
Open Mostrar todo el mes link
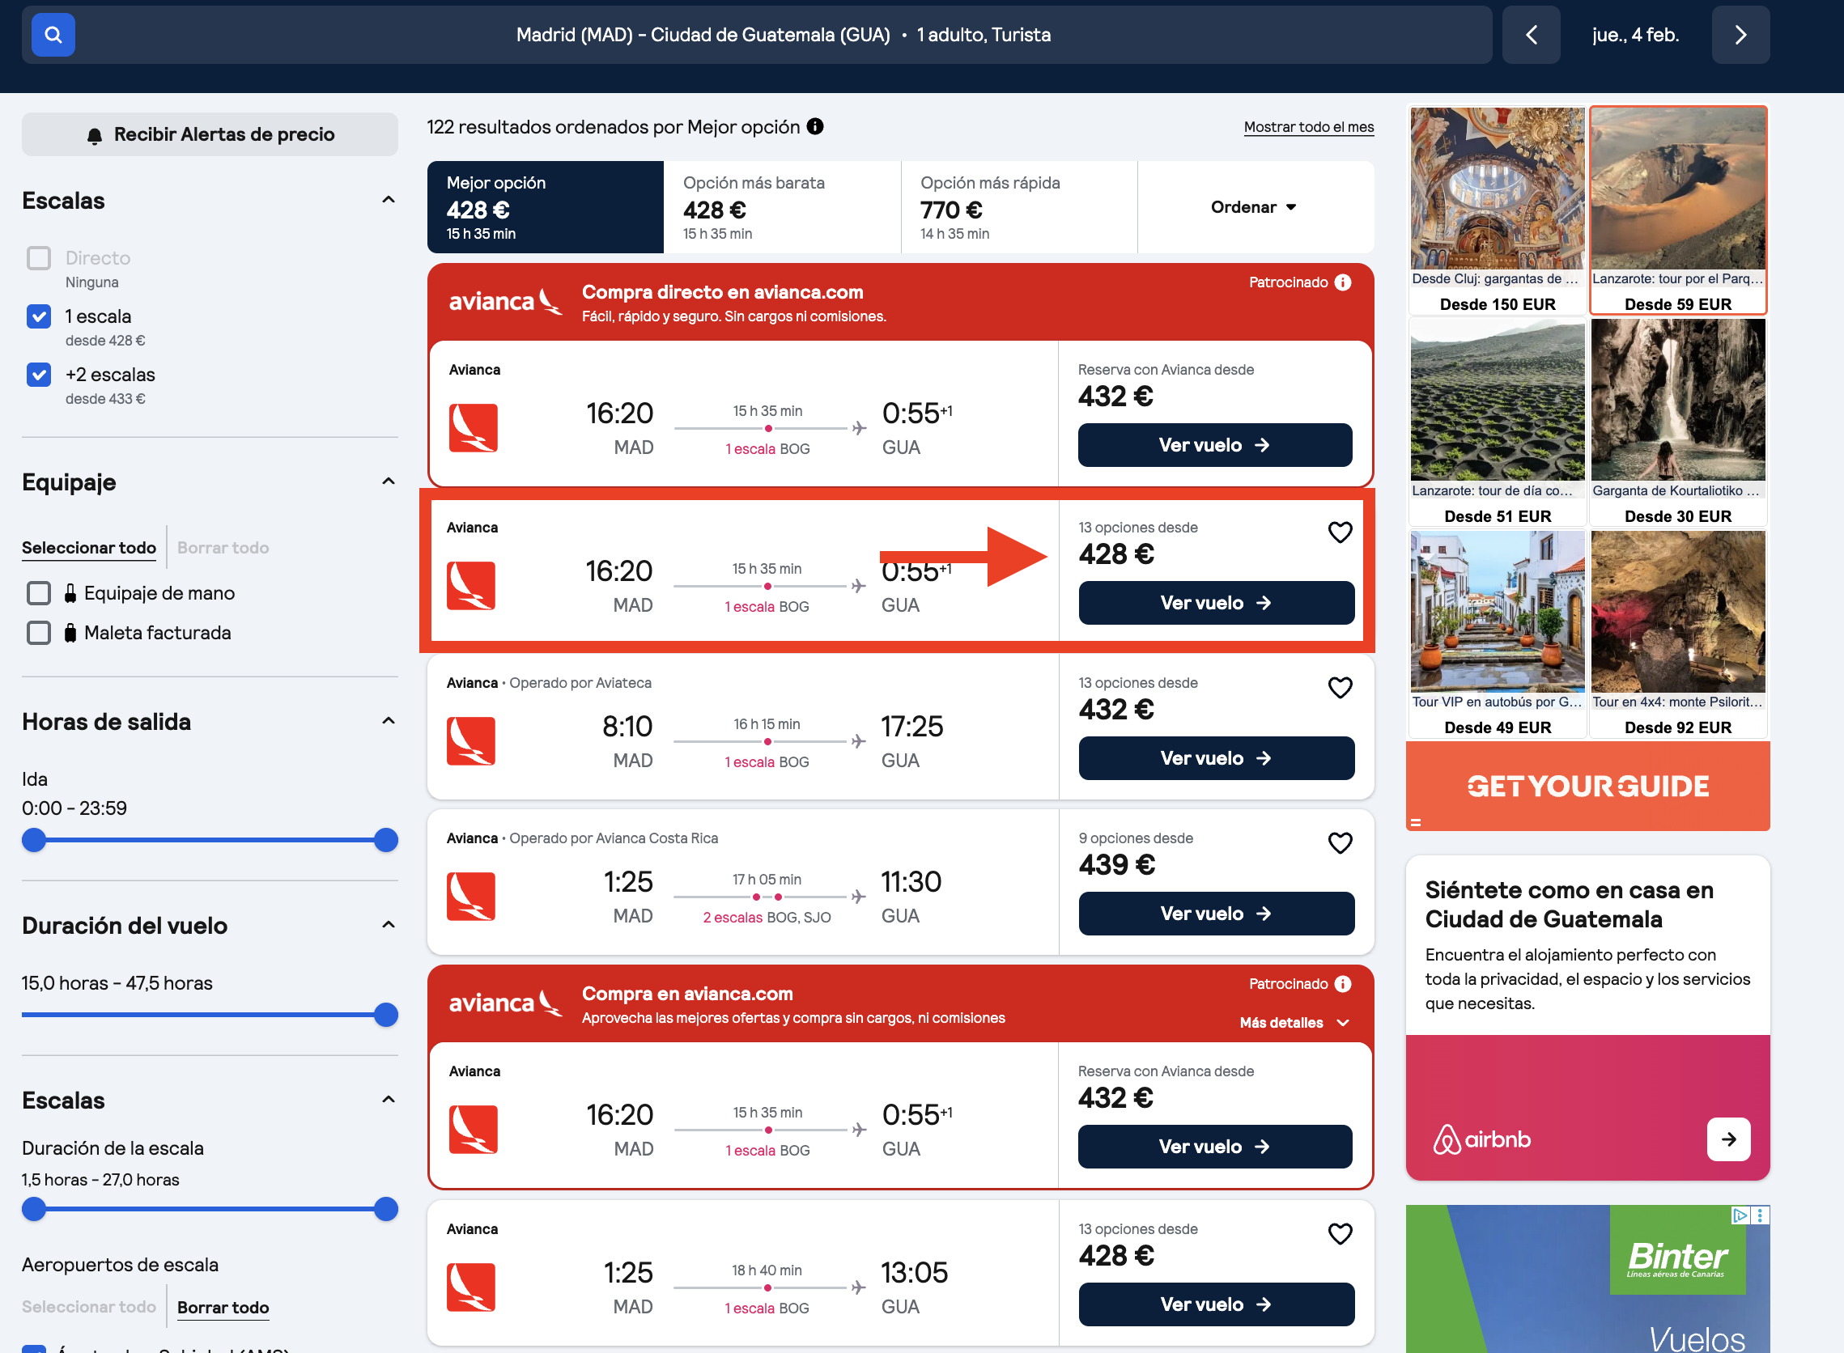click(1308, 127)
